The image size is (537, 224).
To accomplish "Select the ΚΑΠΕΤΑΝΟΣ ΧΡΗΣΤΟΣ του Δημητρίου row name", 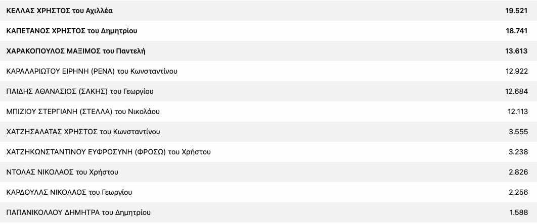I will 72,31.
